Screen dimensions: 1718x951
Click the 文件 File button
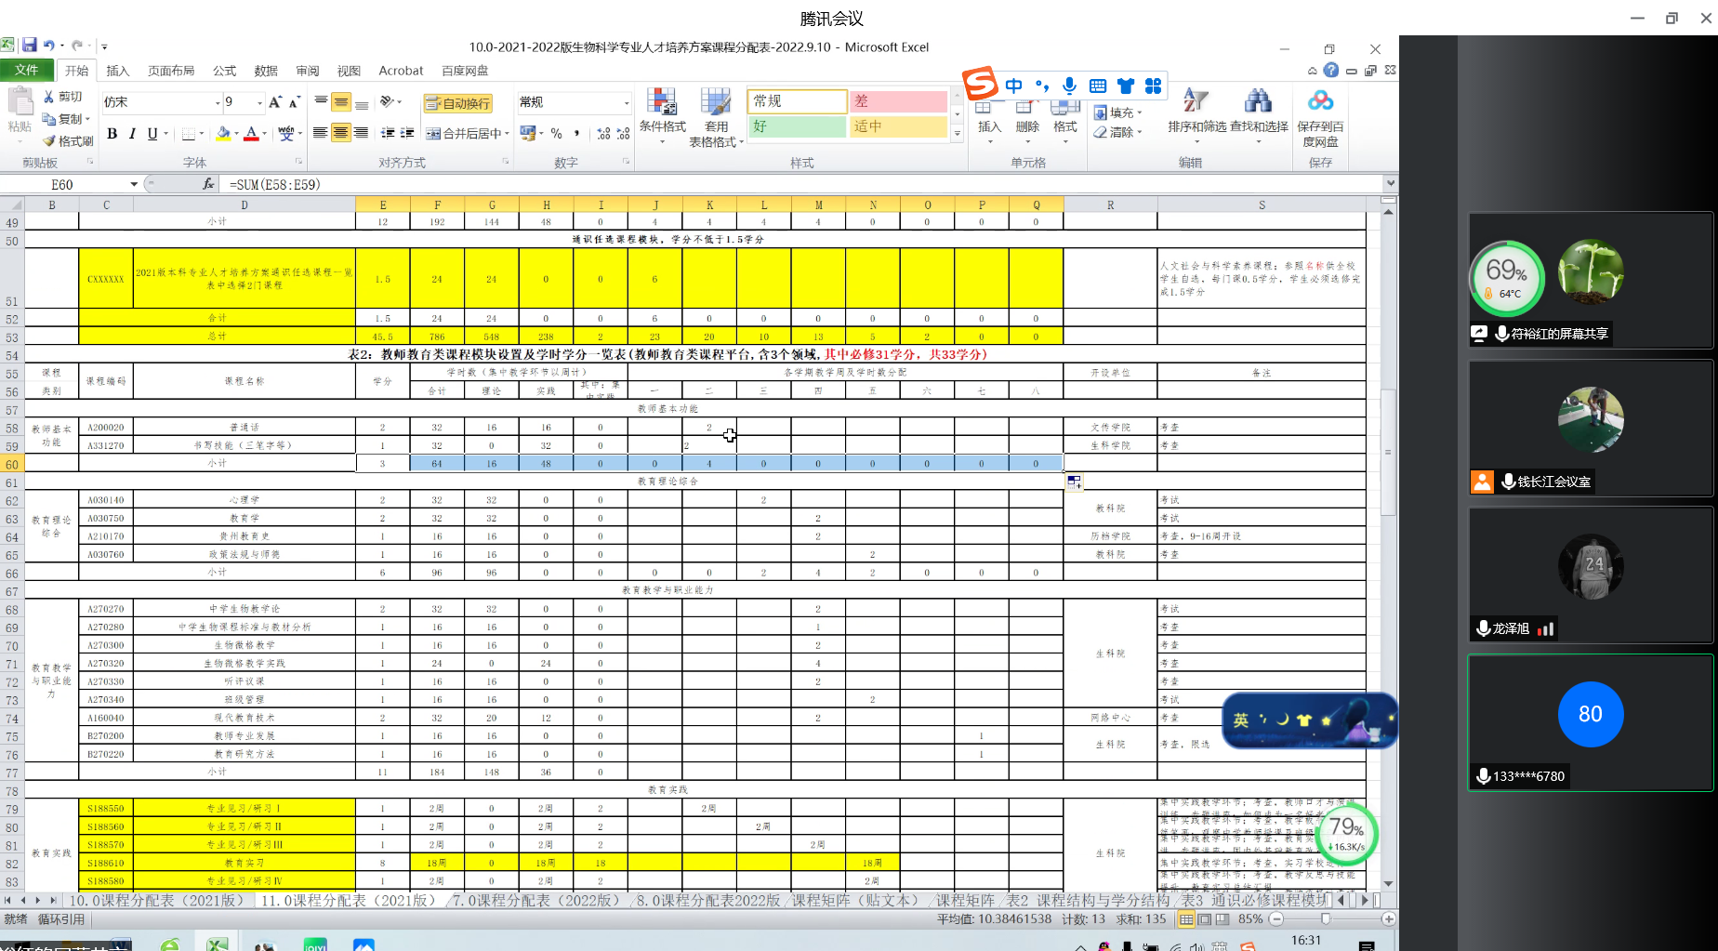click(x=27, y=71)
